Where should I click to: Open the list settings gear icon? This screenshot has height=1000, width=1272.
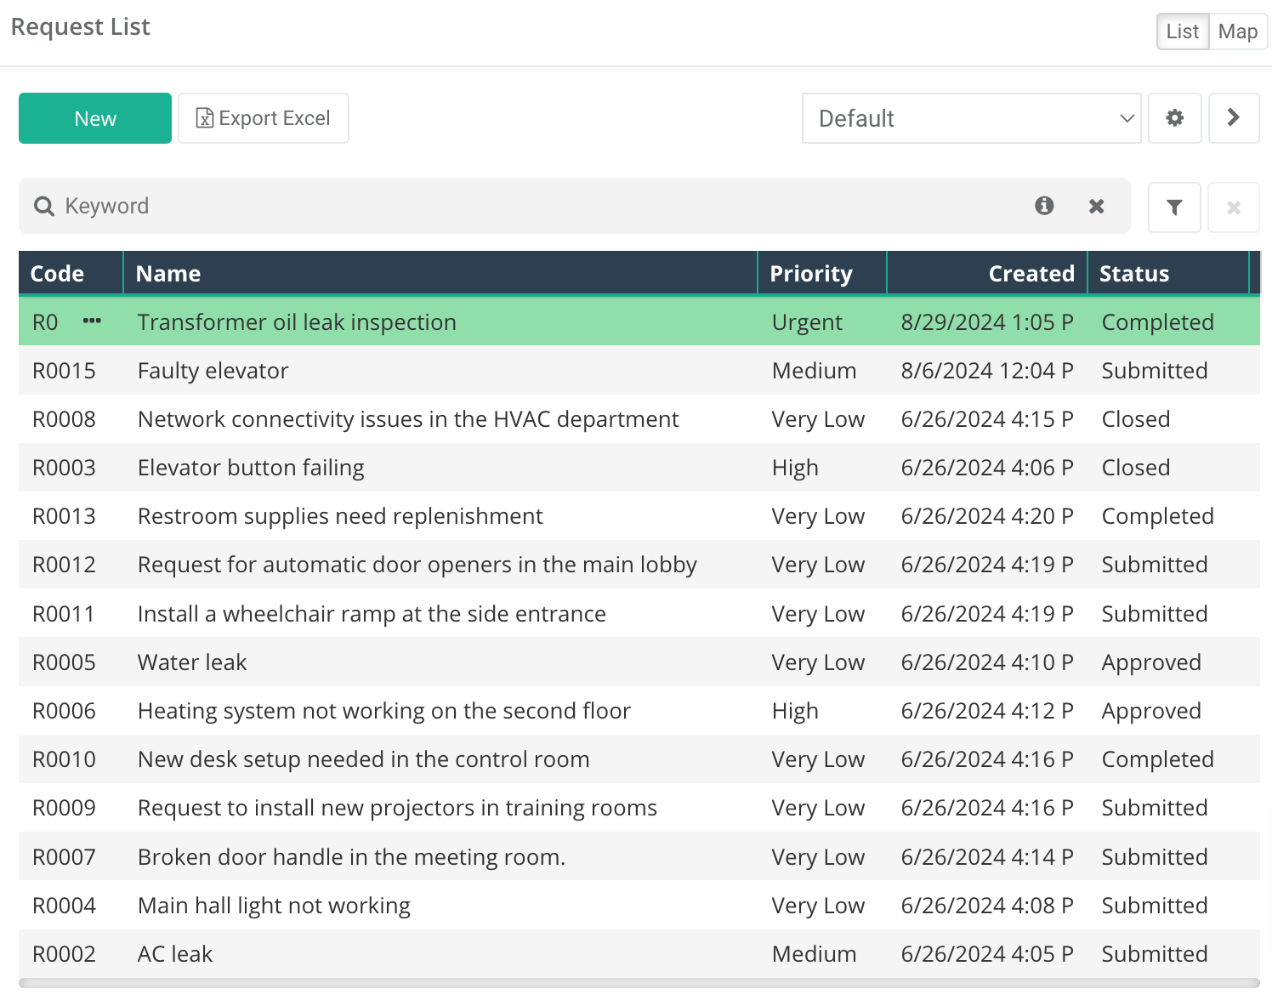click(1174, 118)
